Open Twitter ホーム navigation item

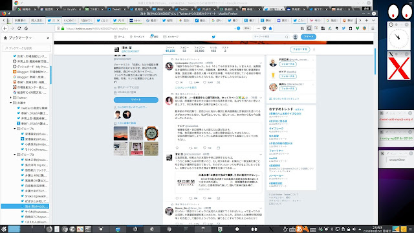click(119, 37)
